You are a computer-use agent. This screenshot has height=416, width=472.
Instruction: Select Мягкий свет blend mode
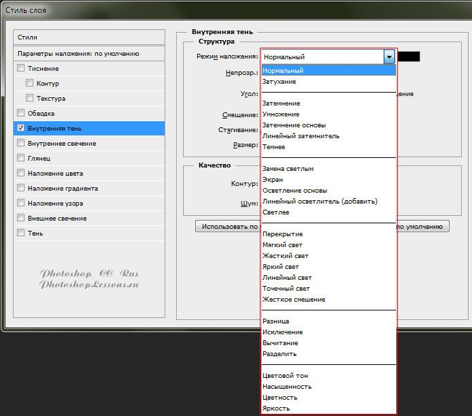click(x=282, y=245)
